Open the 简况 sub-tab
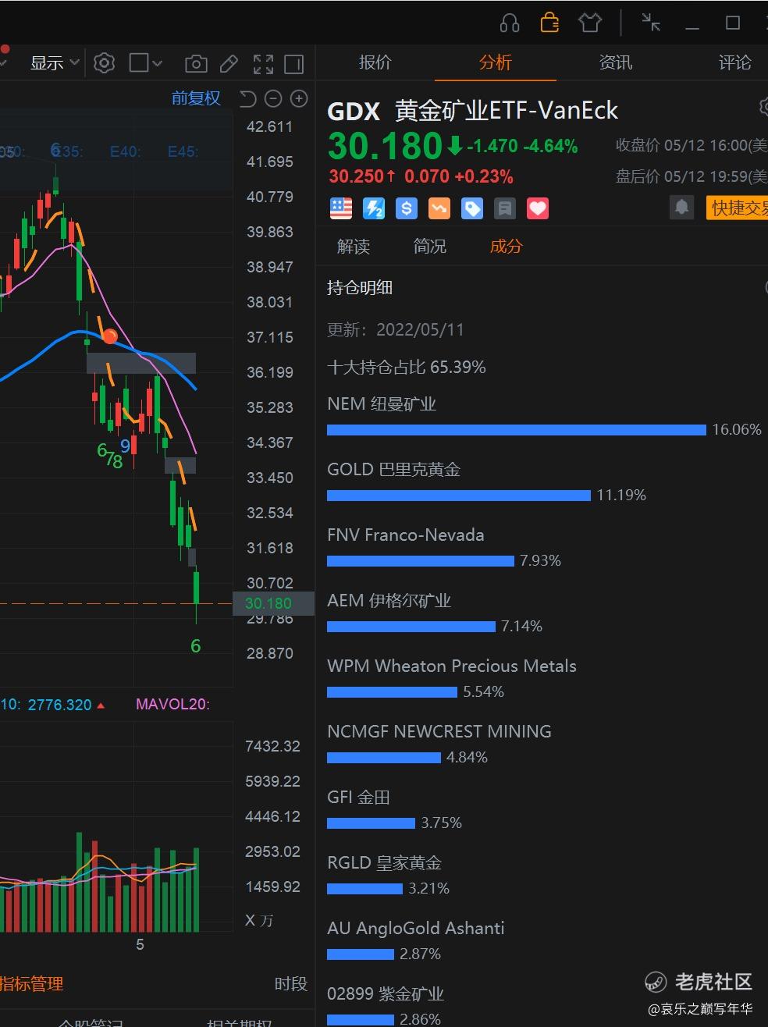 430,247
